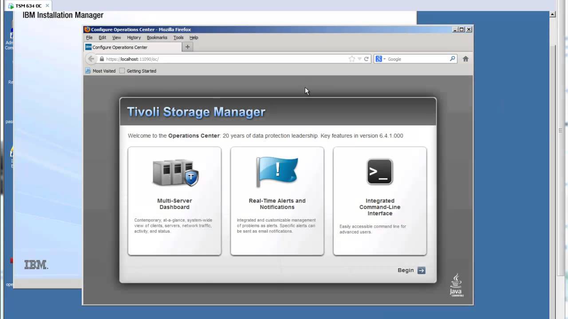Open the Bookmarks menu

click(157, 38)
